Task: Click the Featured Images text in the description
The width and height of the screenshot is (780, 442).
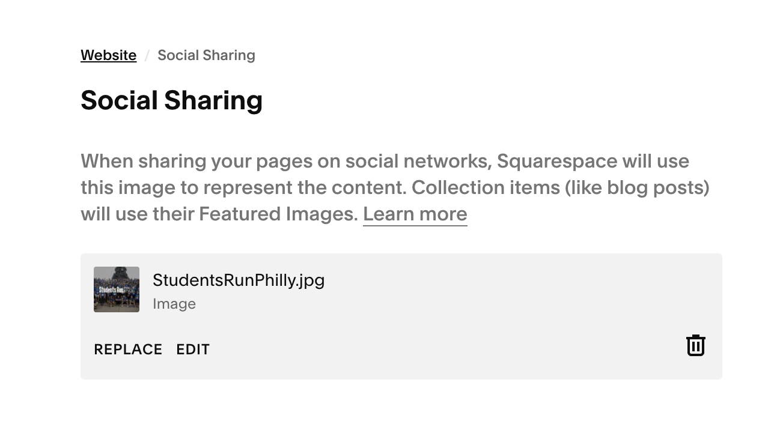Action: coord(278,214)
